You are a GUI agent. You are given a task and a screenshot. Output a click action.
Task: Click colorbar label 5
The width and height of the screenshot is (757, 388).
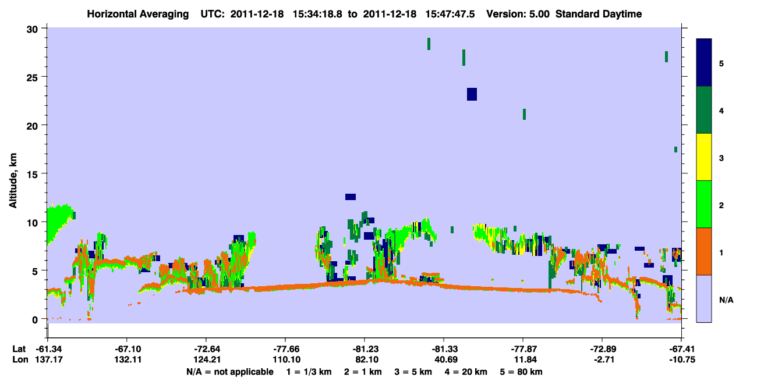click(721, 63)
